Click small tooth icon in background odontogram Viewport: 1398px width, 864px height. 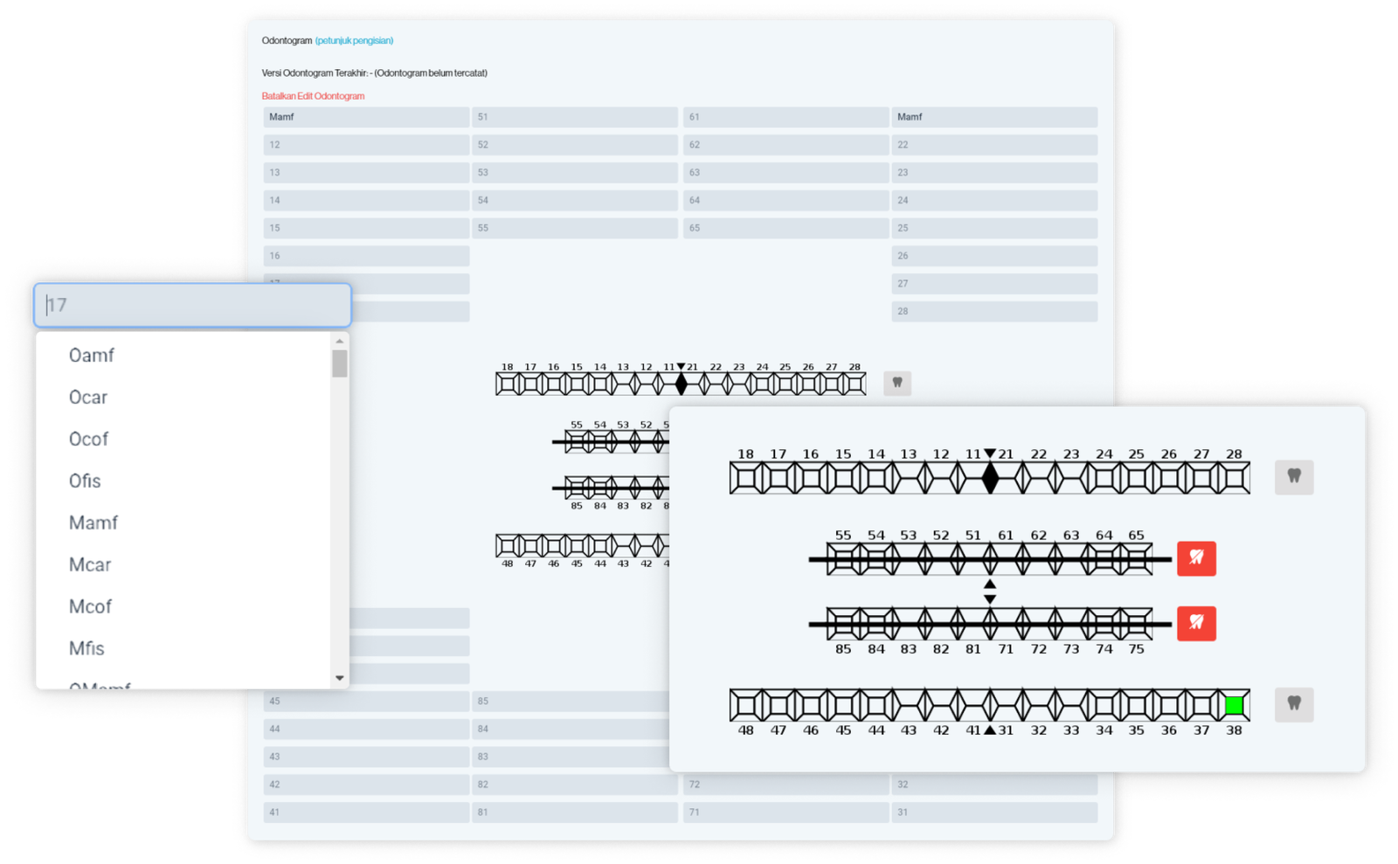(x=896, y=383)
